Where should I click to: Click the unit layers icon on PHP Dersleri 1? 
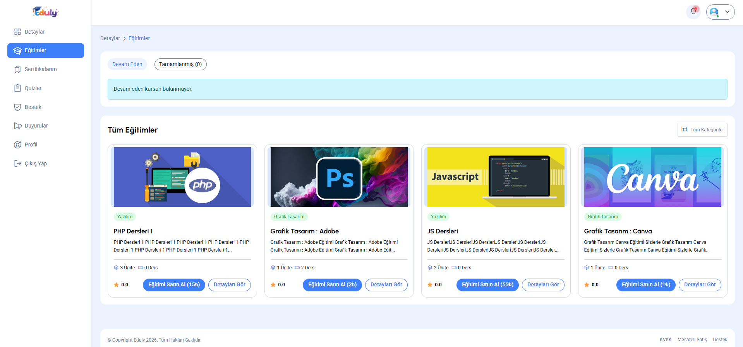(116, 267)
